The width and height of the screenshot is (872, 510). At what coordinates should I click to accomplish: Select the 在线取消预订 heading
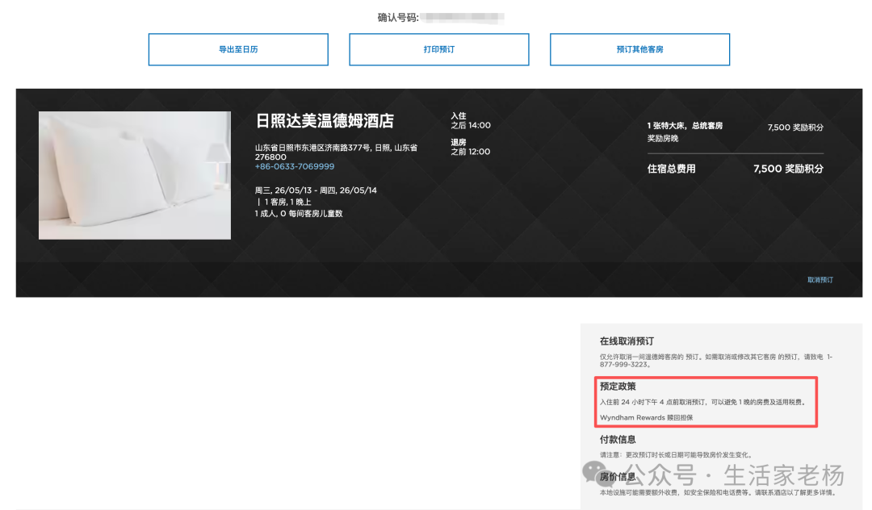coord(627,341)
